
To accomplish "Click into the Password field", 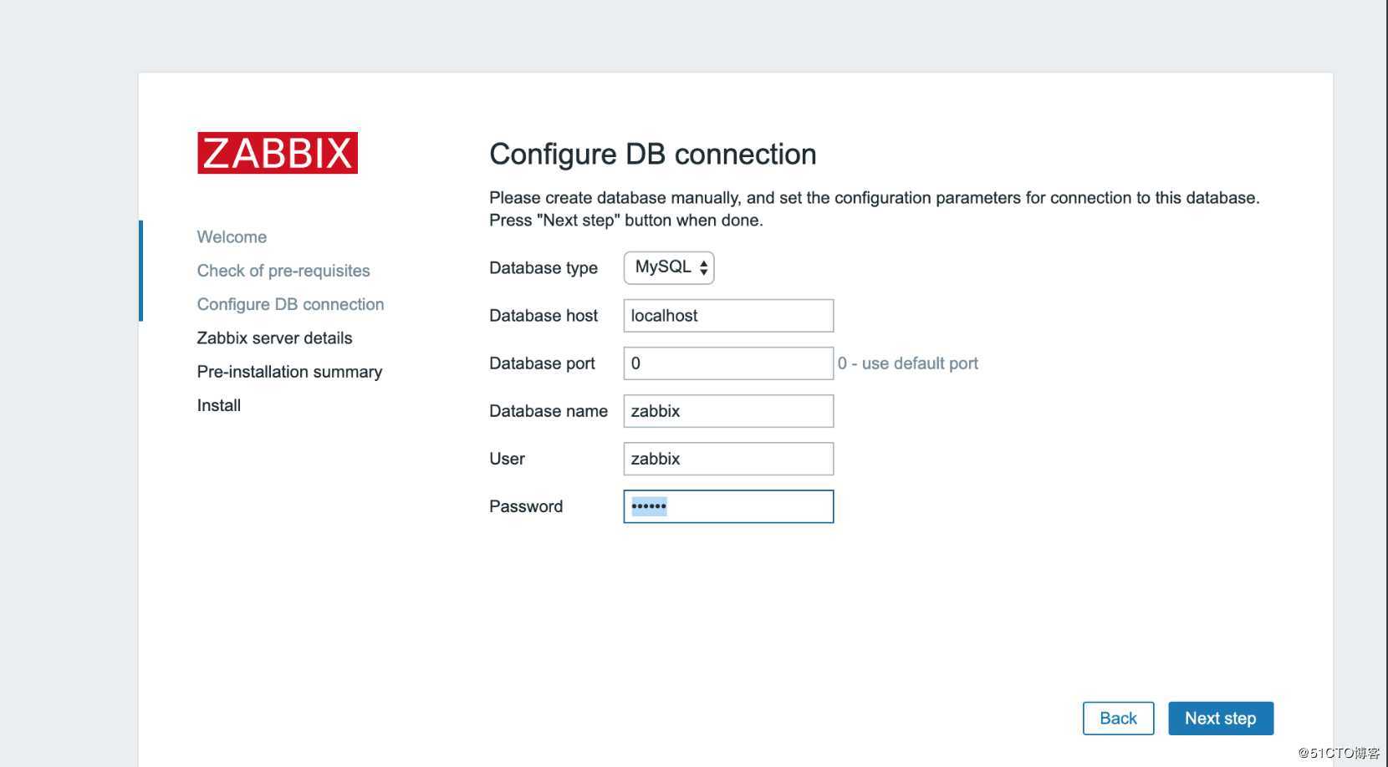I will coord(728,506).
